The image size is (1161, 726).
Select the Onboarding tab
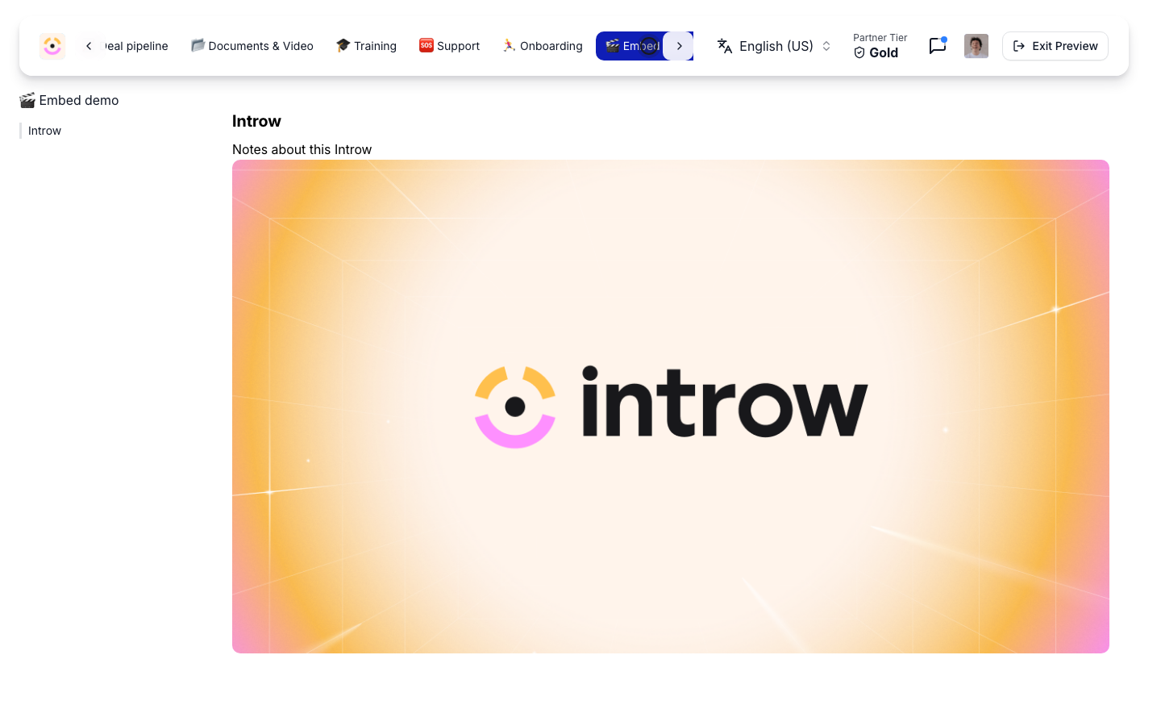click(542, 46)
